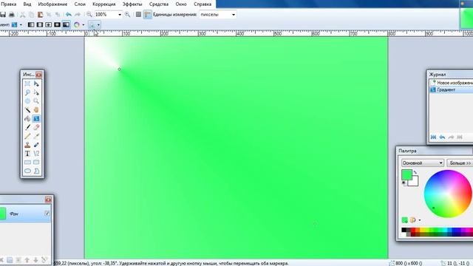The width and height of the screenshot is (473, 266).
Task: Select the Freeform Shape tool
Action: [x=36, y=171]
